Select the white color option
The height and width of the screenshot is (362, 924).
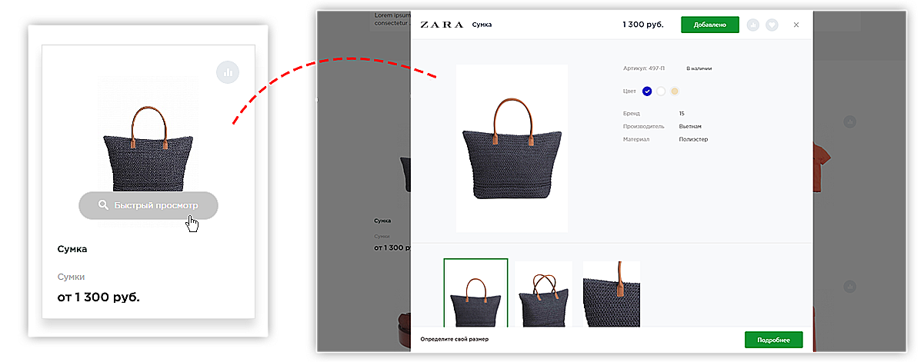(x=661, y=91)
